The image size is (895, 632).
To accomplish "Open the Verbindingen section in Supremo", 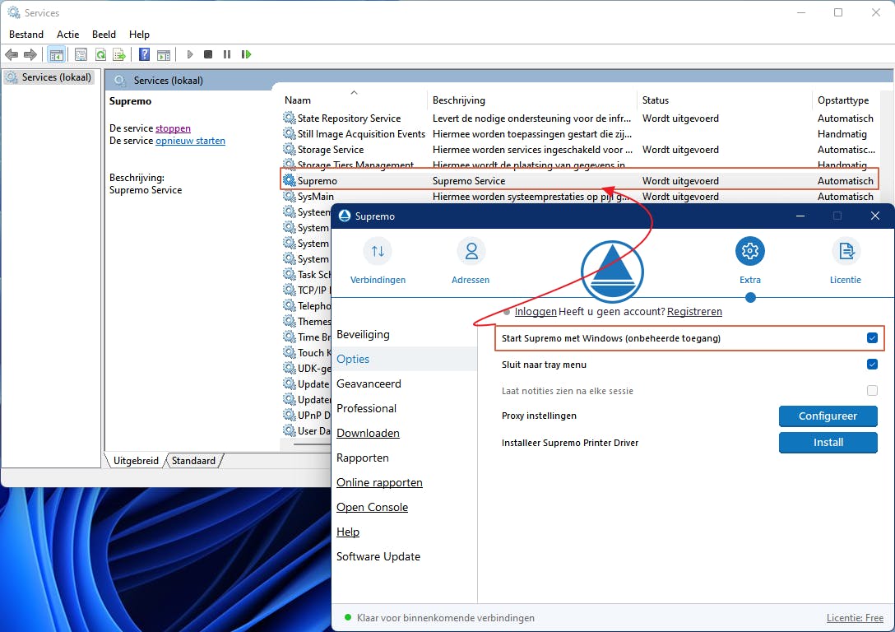I will point(378,252).
